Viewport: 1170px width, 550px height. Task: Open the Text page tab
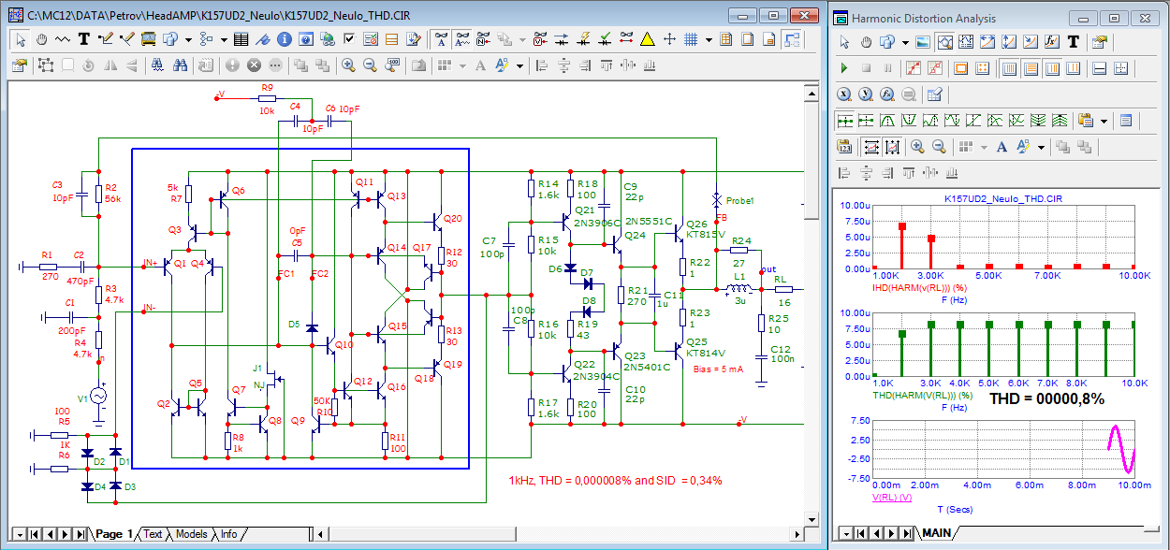point(153,534)
